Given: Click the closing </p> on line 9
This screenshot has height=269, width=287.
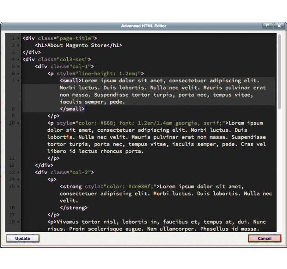Looking at the screenshot, I should (53, 116).
